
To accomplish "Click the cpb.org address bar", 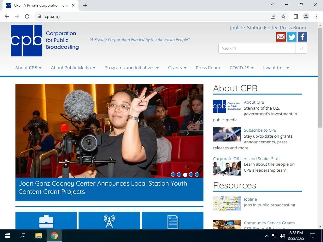I will (x=152, y=16).
